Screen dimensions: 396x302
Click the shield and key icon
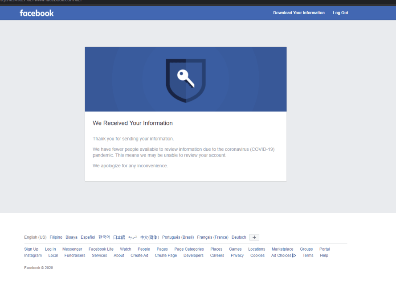(x=186, y=80)
